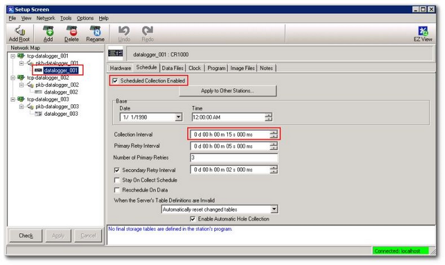Click the Undo arrow icon
Image resolution: width=445 pixels, height=265 pixels.
pos(124,31)
